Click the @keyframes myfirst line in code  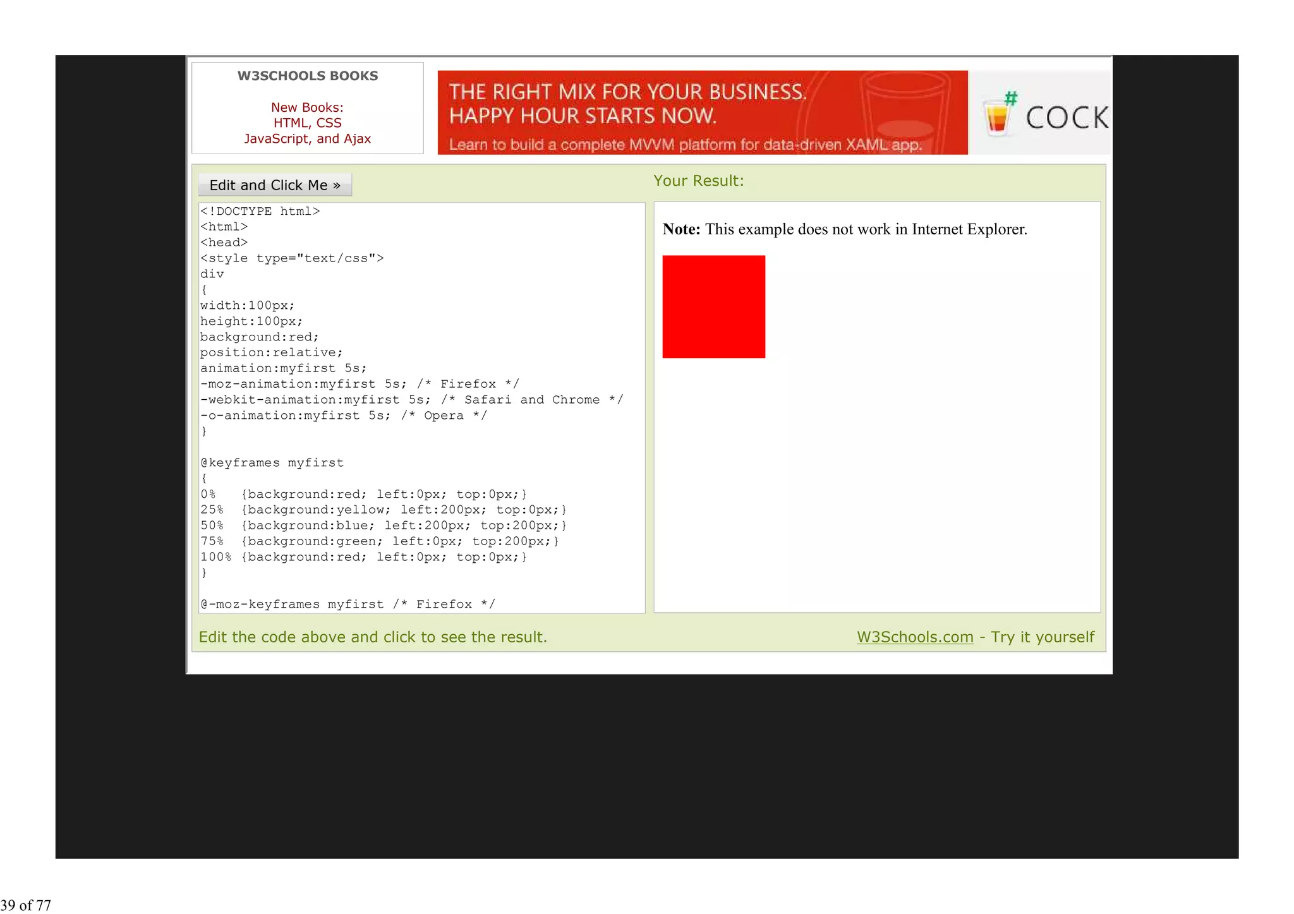(272, 462)
